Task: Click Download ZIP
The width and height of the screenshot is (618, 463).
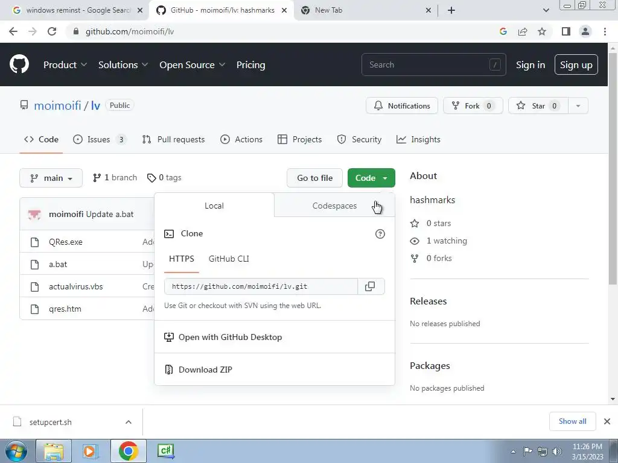Action: (205, 370)
